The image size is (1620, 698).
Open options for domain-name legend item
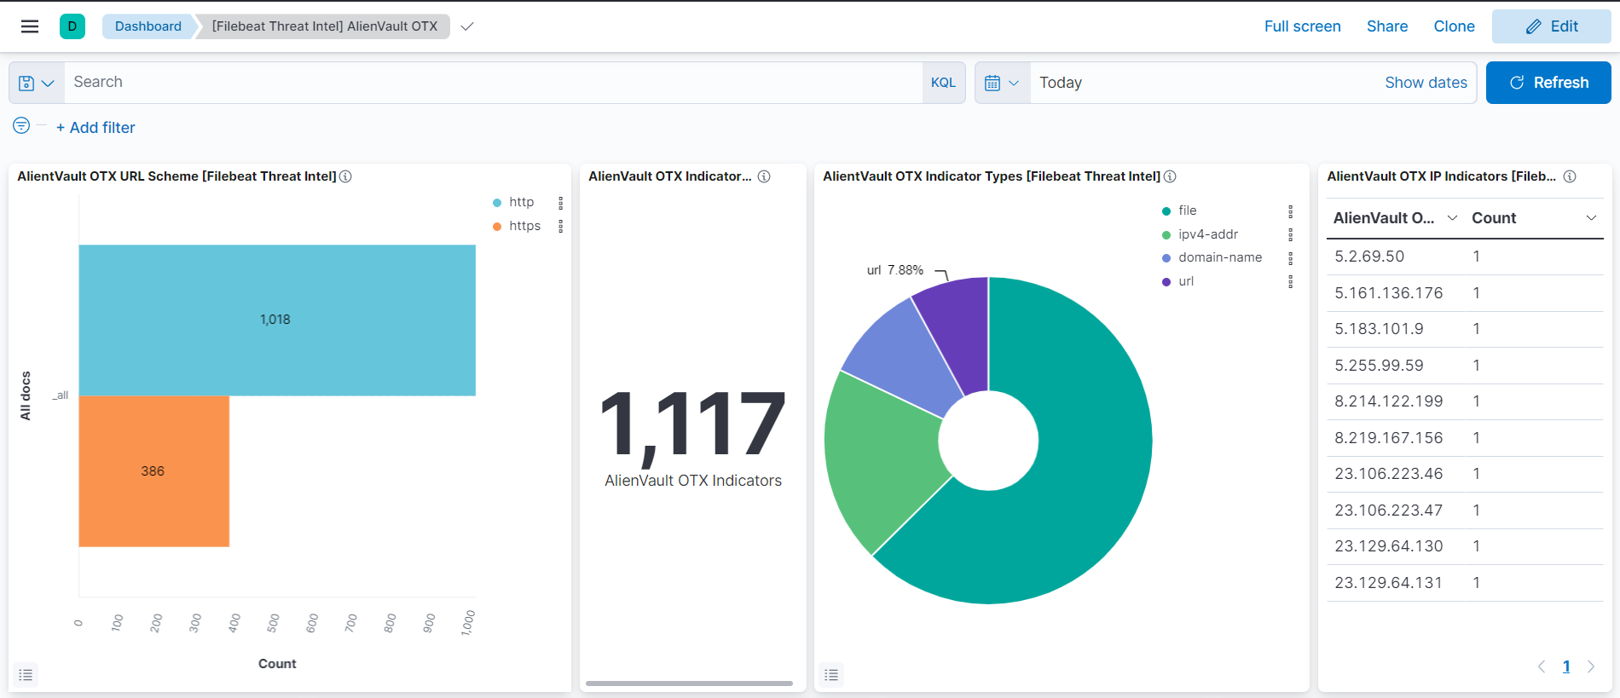1290,257
